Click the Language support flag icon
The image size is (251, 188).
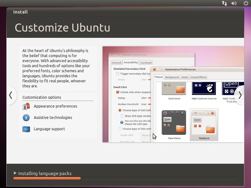[x=26, y=129]
